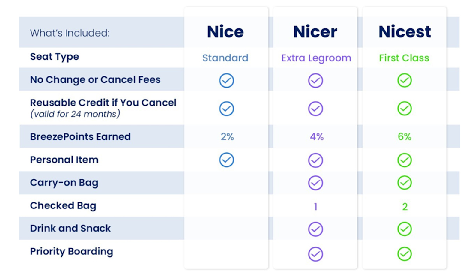
Task: Click green checkmark for Priority Boarding
Action: coord(405,254)
